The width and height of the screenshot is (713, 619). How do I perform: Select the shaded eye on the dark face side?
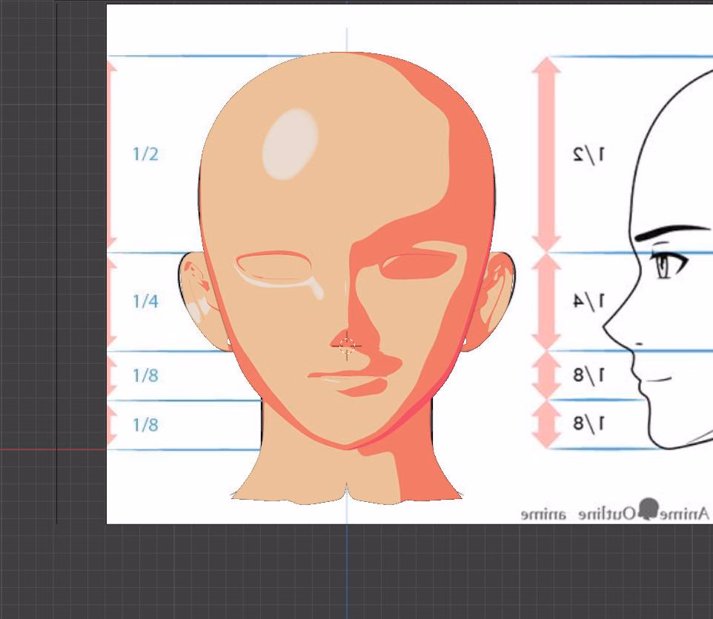pos(417,266)
